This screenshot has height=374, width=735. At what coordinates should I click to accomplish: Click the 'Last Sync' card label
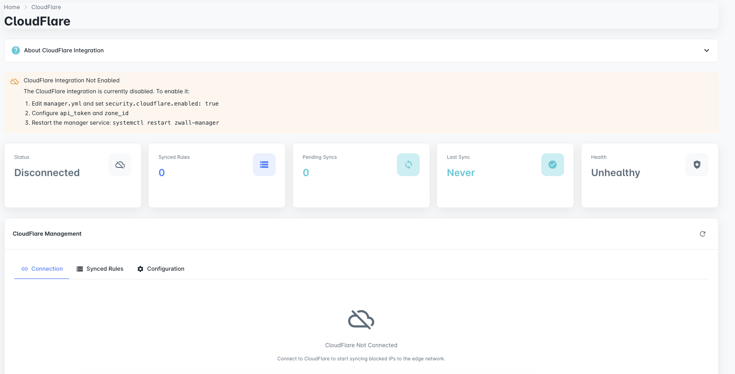click(458, 157)
